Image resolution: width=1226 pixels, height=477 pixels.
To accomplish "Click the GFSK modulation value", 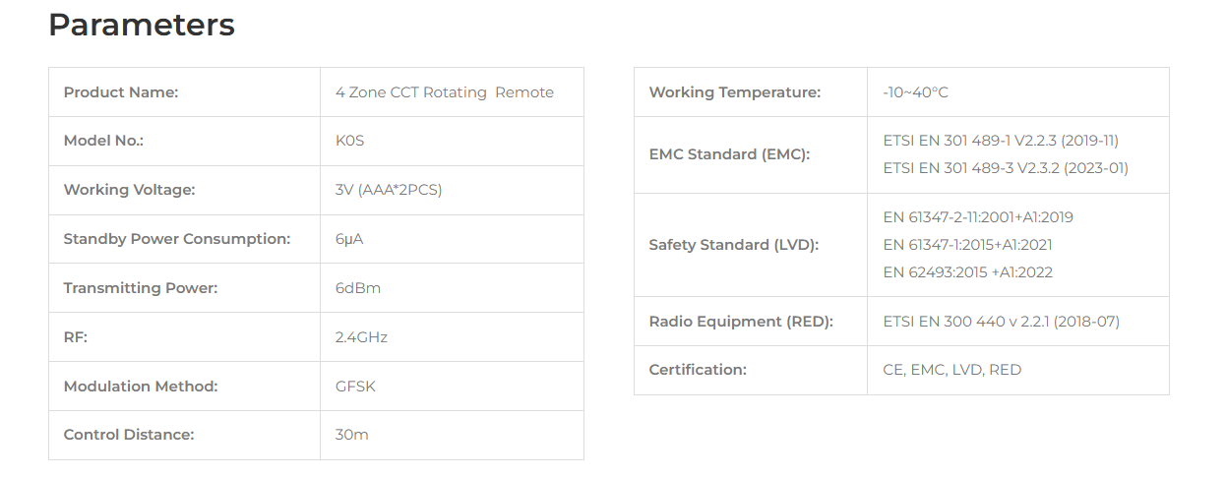I will (355, 387).
